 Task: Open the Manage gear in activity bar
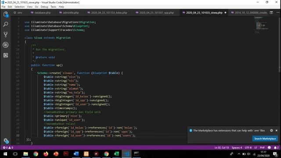click(x=6, y=141)
